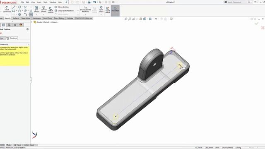This screenshot has width=265, height=149.
Task: Open the View menu
Action: pos(33,2)
